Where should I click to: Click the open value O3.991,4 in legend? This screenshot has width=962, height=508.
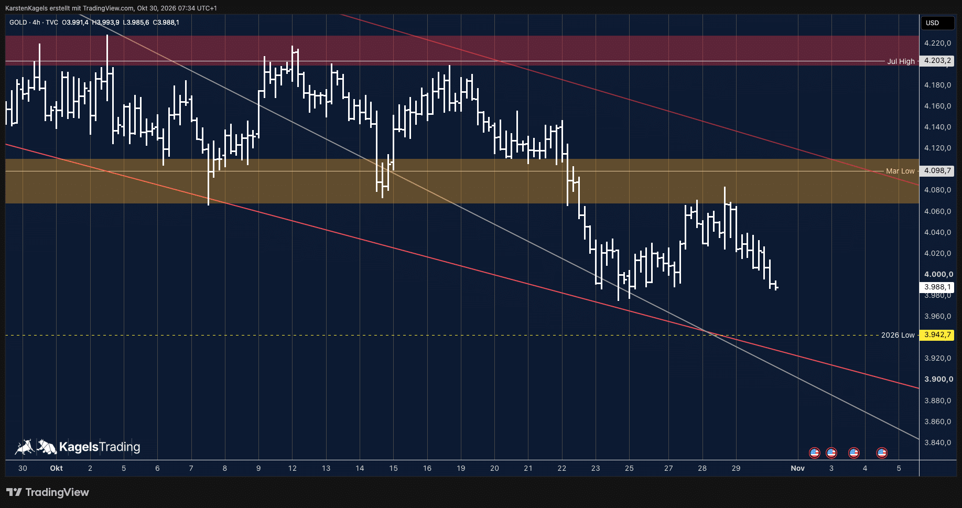[75, 23]
